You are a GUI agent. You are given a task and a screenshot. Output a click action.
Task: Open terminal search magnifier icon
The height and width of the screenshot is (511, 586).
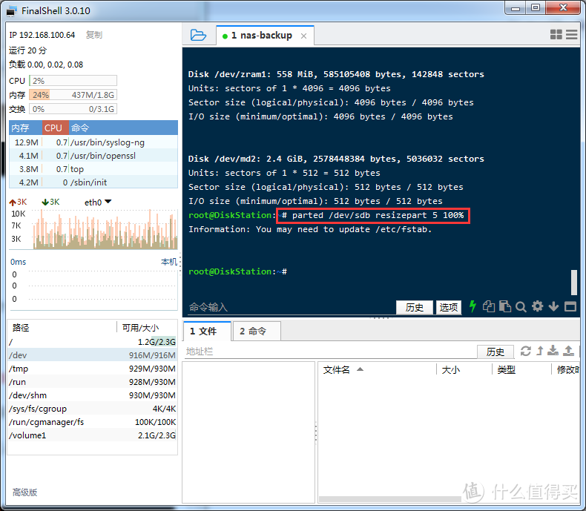(521, 307)
